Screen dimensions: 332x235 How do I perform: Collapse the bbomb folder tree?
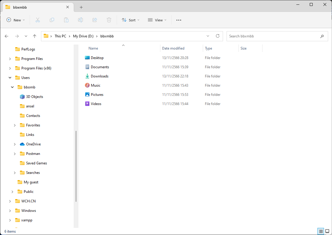tap(12, 87)
